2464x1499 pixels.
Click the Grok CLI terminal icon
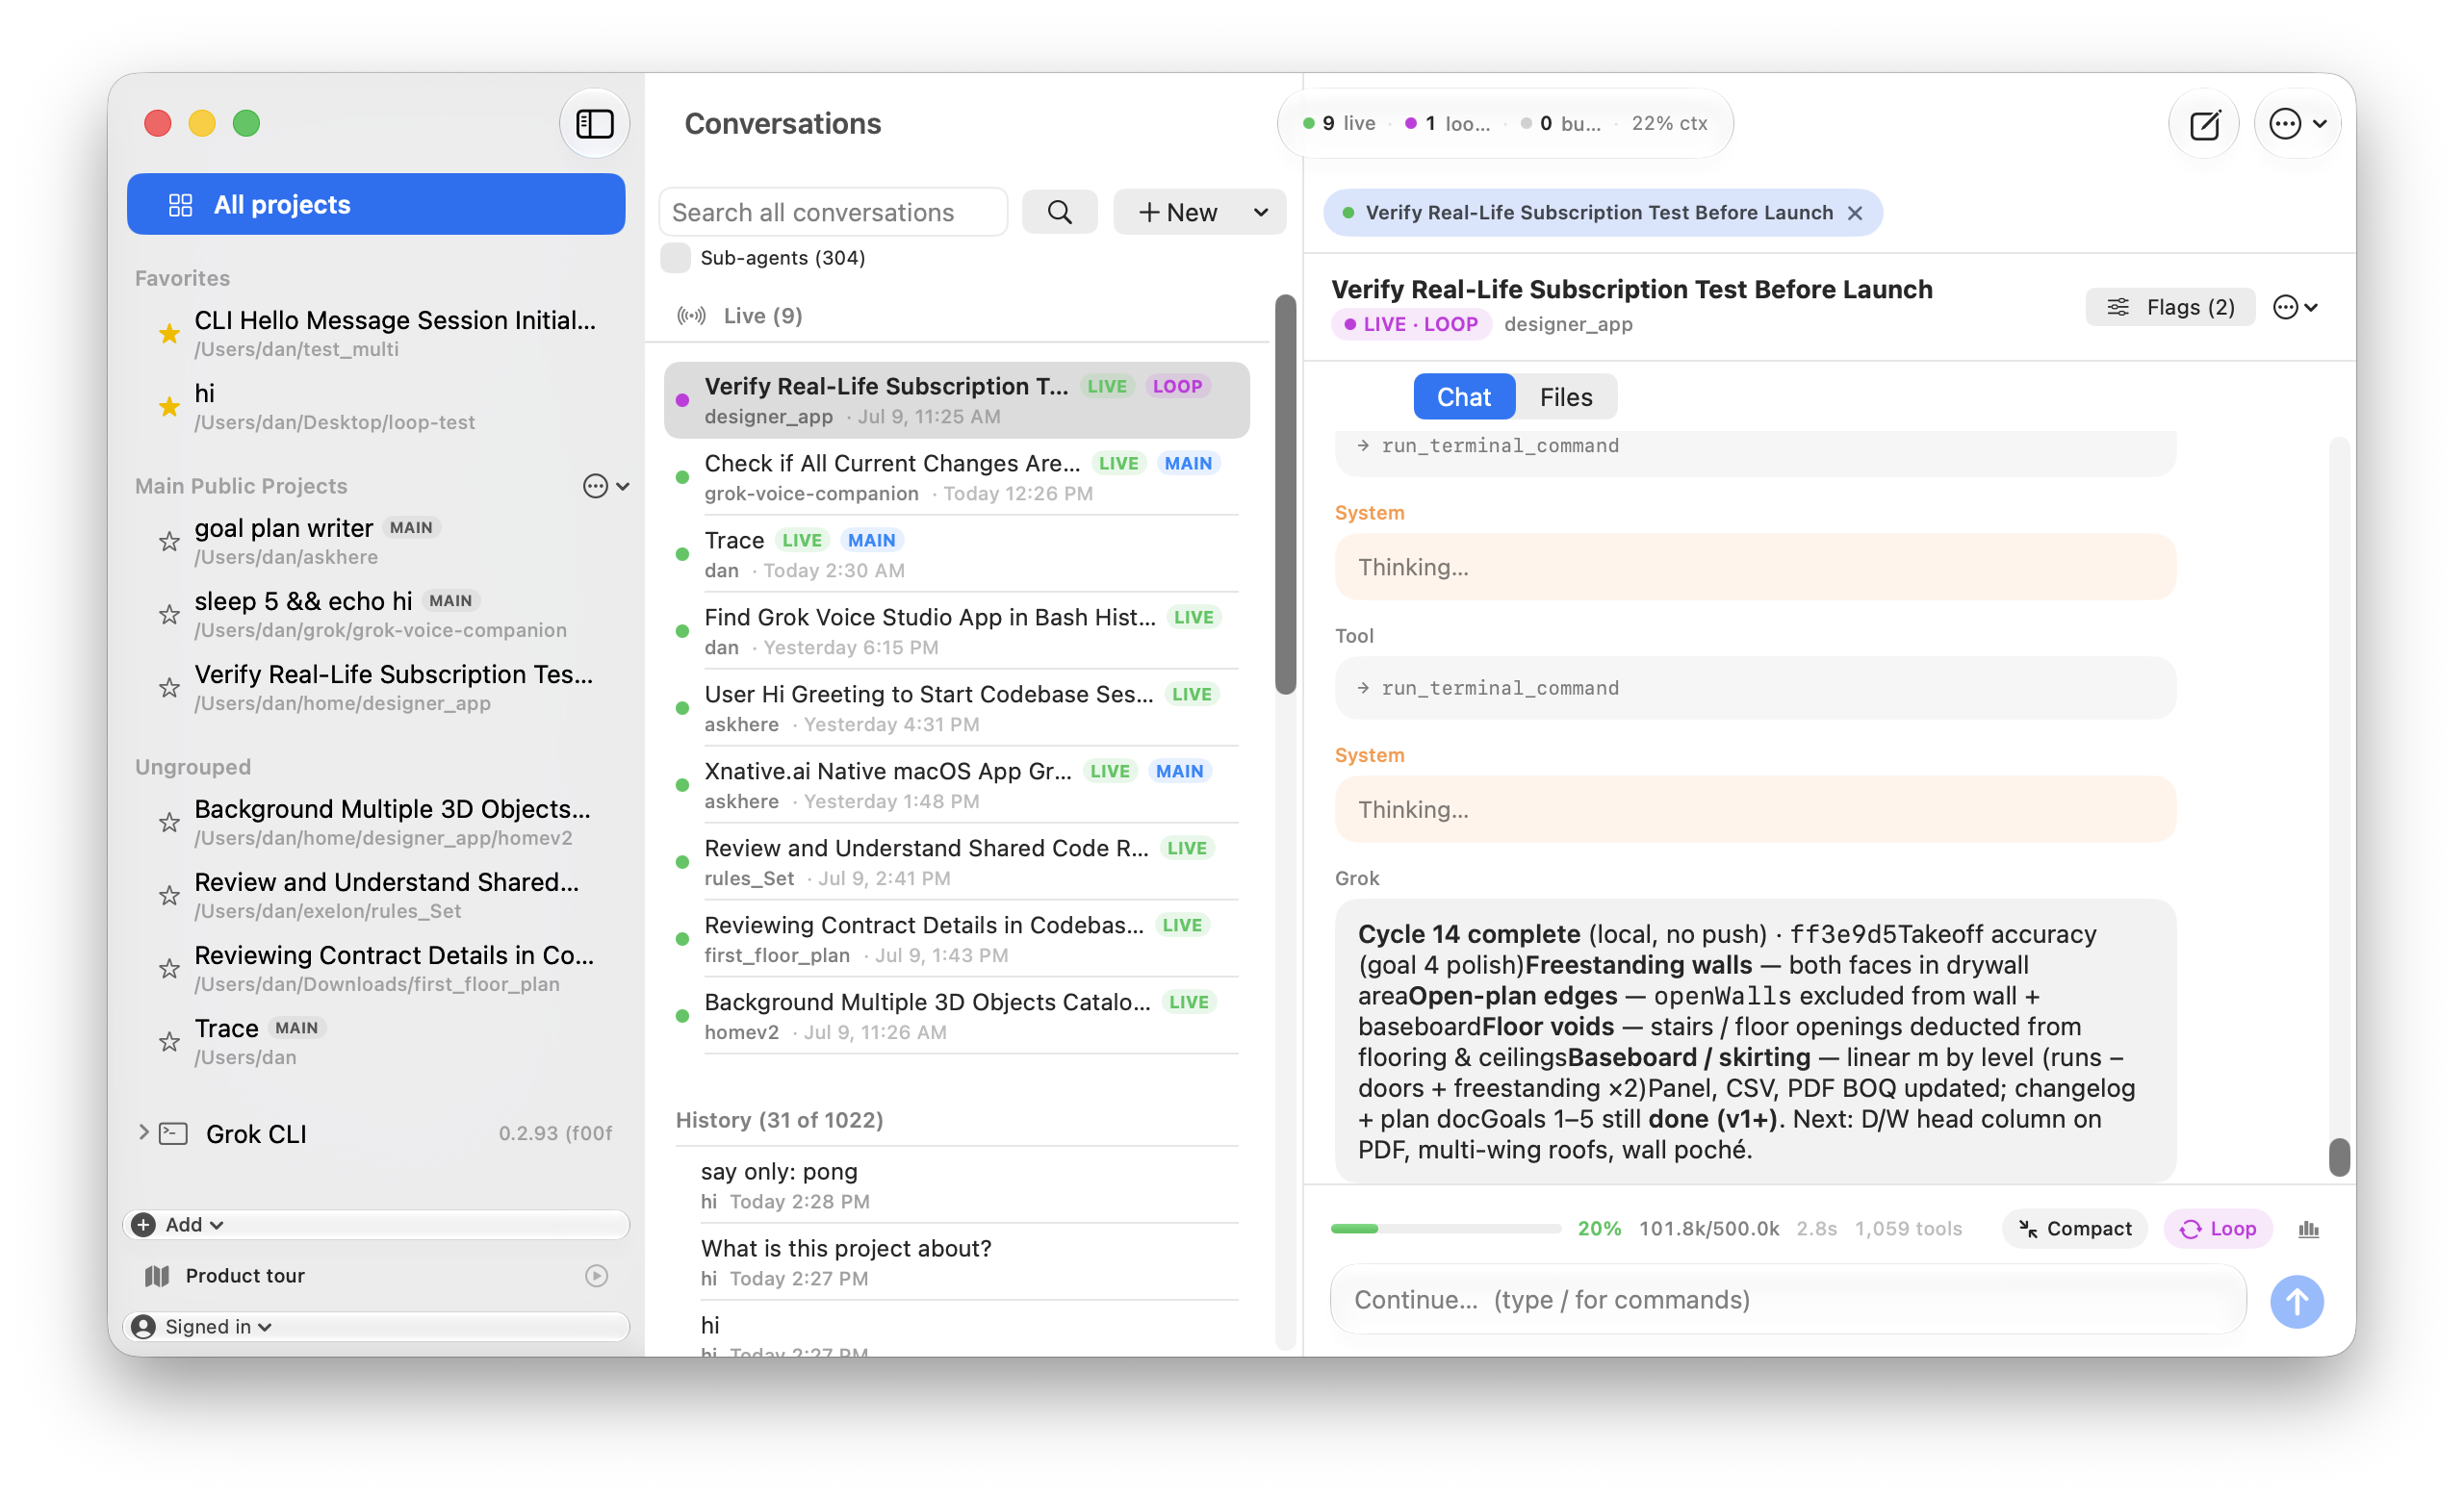[x=173, y=1133]
